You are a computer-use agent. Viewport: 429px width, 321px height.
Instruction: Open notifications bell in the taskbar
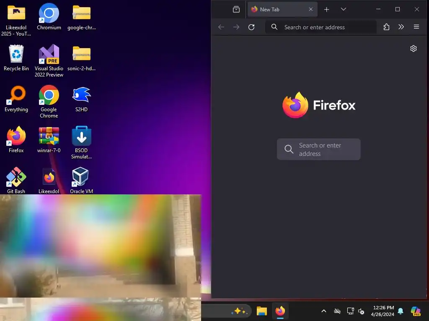pyautogui.click(x=401, y=311)
